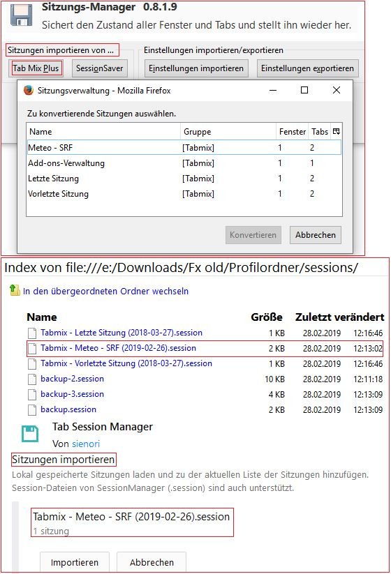Click the Tab Mix Plus import button
The image size is (391, 574).
click(x=36, y=68)
